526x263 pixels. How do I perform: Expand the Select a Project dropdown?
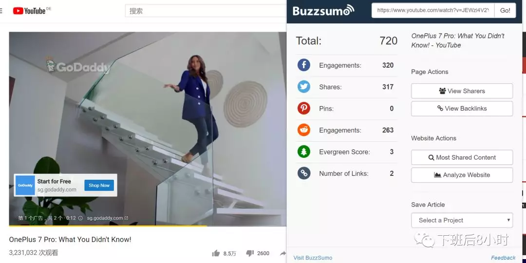(462, 221)
